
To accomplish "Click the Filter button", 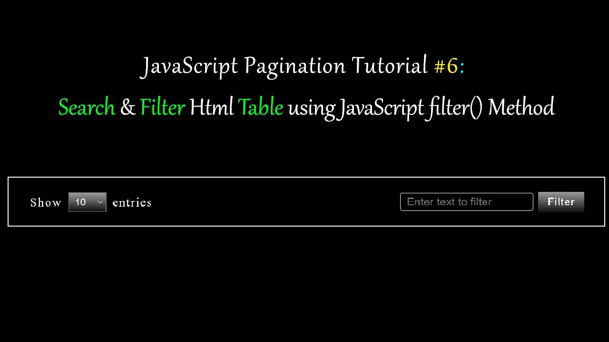I will tap(561, 202).
